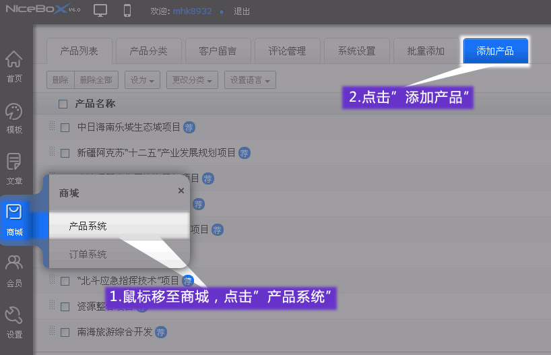The height and width of the screenshot is (355, 551).
Task: Close the 商城 popup panel
Action: (x=181, y=191)
